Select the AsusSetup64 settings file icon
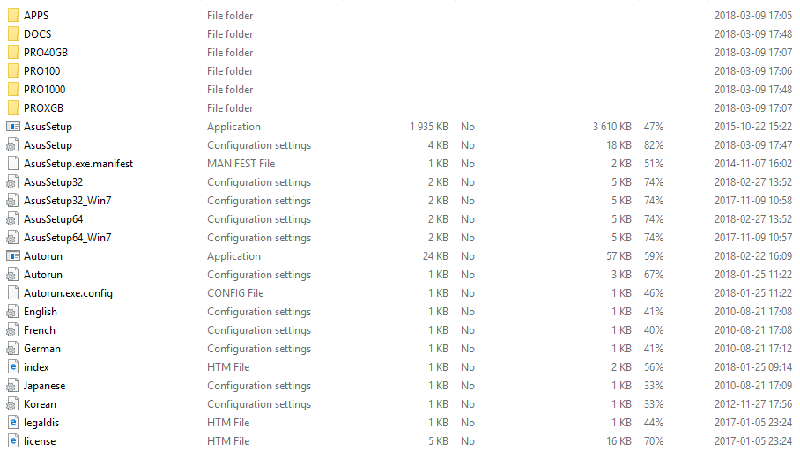The height and width of the screenshot is (458, 800). [12, 219]
